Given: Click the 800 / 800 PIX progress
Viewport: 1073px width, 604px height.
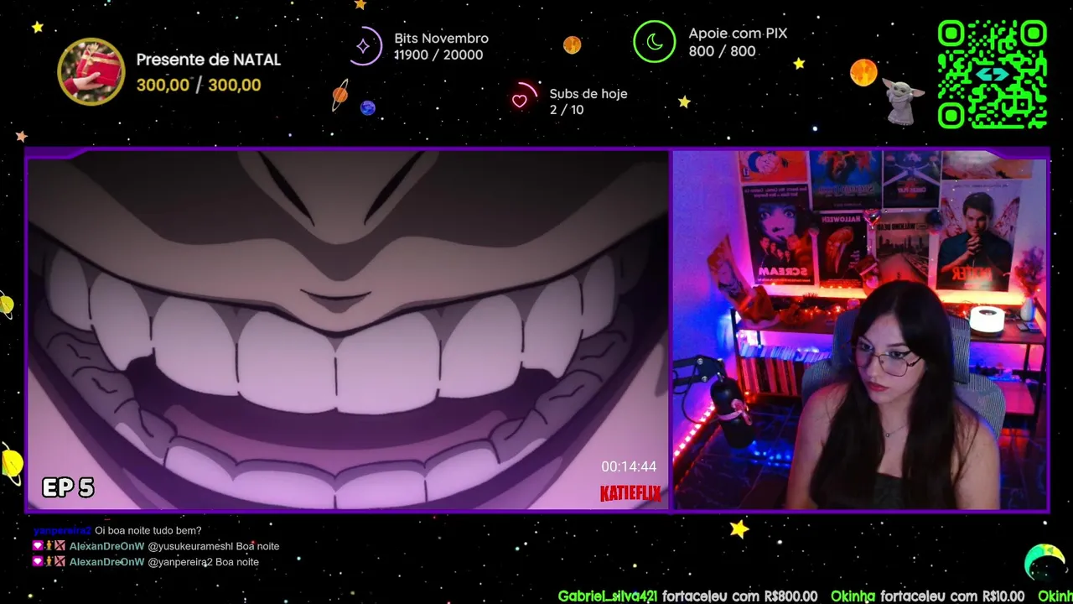Looking at the screenshot, I should click(722, 51).
